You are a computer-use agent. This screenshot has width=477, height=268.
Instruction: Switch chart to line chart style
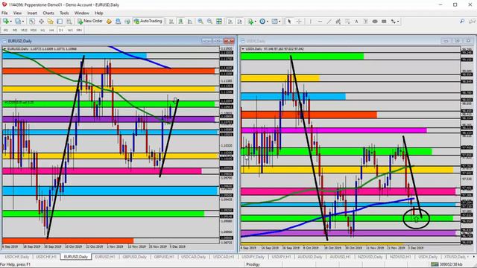click(x=190, y=22)
